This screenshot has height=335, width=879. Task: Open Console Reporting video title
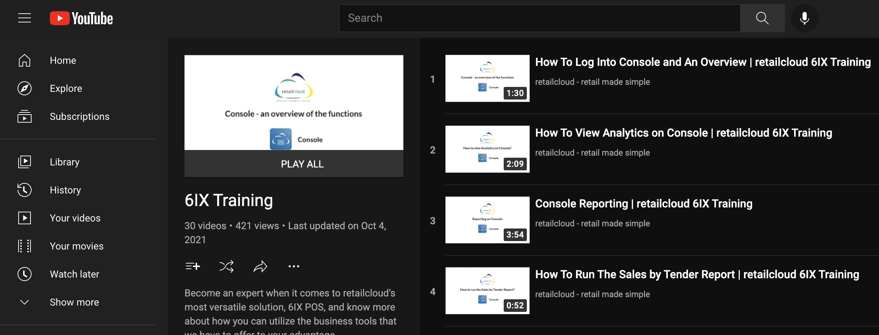(x=644, y=204)
